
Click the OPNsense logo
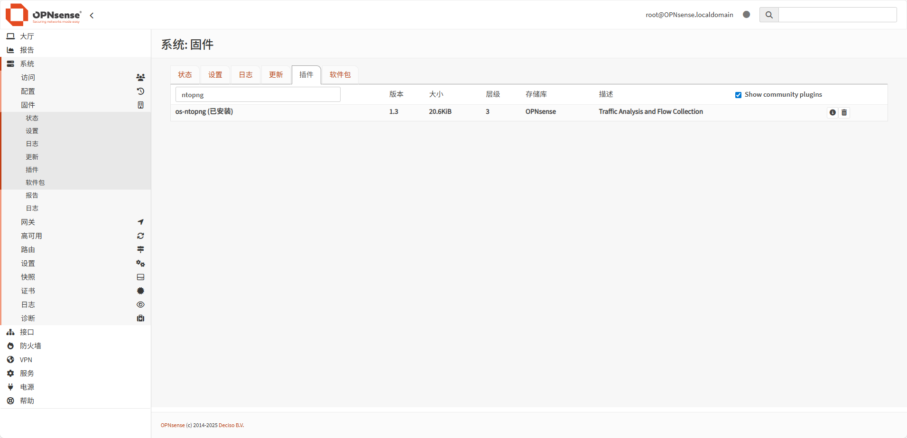coord(43,15)
